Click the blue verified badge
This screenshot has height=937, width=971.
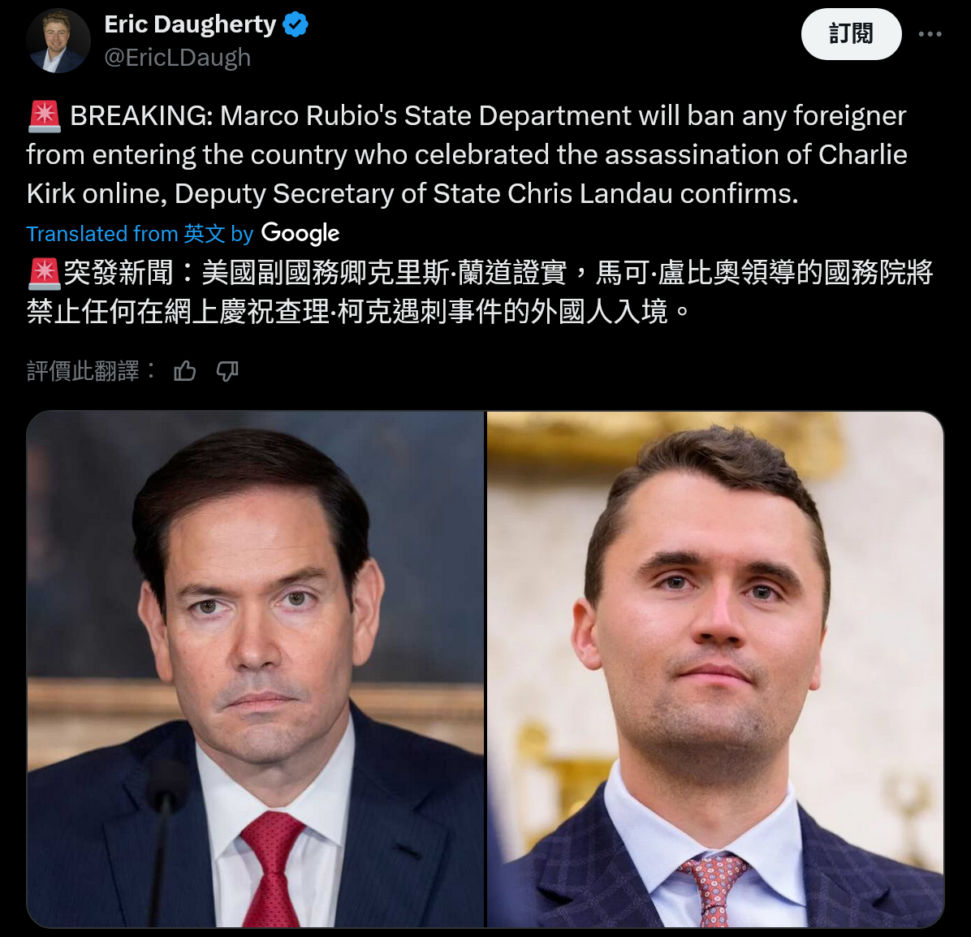[296, 25]
